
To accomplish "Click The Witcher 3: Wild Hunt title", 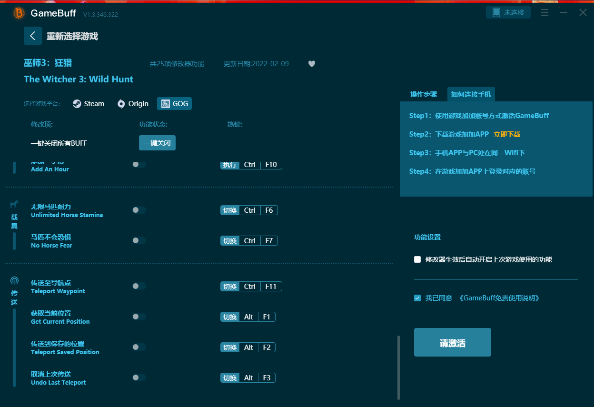I will (x=79, y=79).
